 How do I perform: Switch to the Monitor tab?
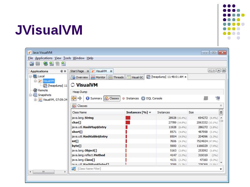click(x=98, y=77)
